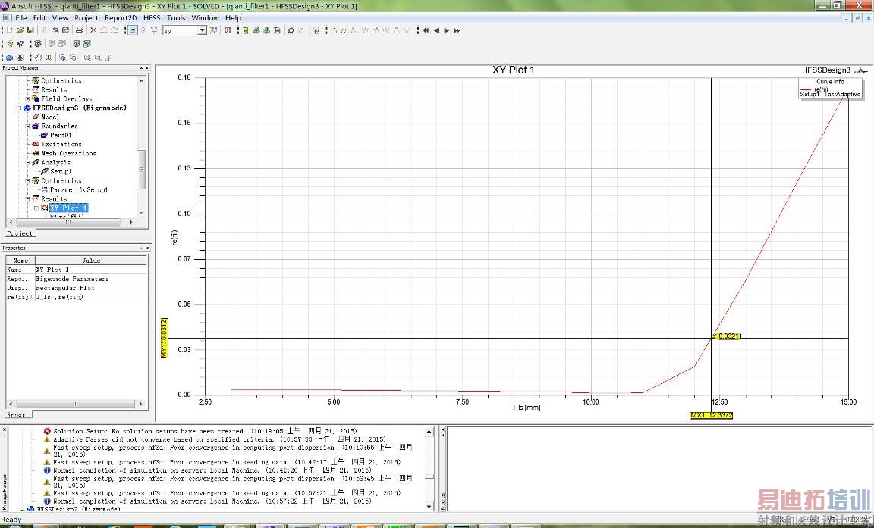Viewport: 874px width, 528px height.
Task: Click the Model icon in project tree
Action: pos(36,117)
